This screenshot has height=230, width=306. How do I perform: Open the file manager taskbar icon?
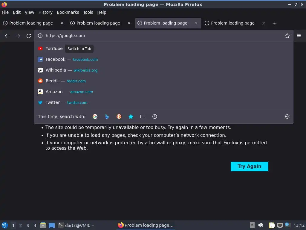(x=43, y=225)
